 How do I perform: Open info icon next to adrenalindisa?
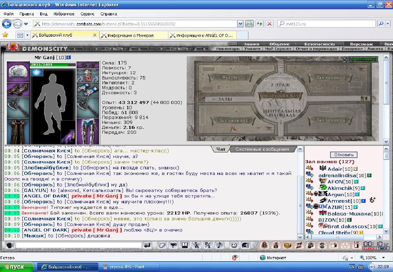click(369, 176)
